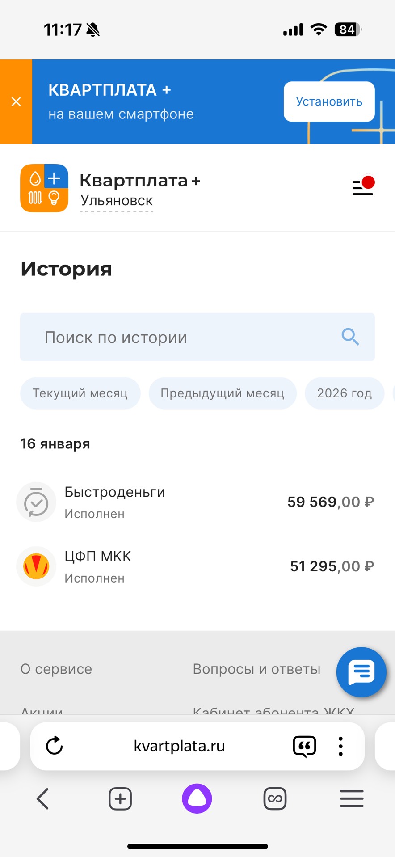Filter history by Текущий месяц
This screenshot has width=395, height=857.
tap(80, 393)
